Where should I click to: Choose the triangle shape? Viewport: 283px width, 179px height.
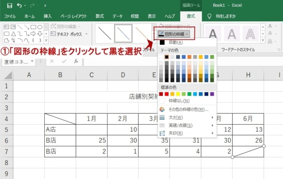(x=13, y=34)
